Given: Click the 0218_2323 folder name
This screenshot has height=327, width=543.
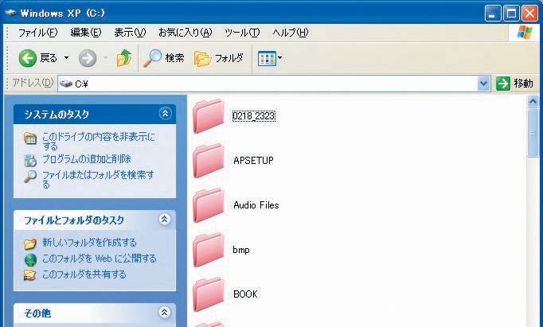Looking at the screenshot, I should [254, 116].
